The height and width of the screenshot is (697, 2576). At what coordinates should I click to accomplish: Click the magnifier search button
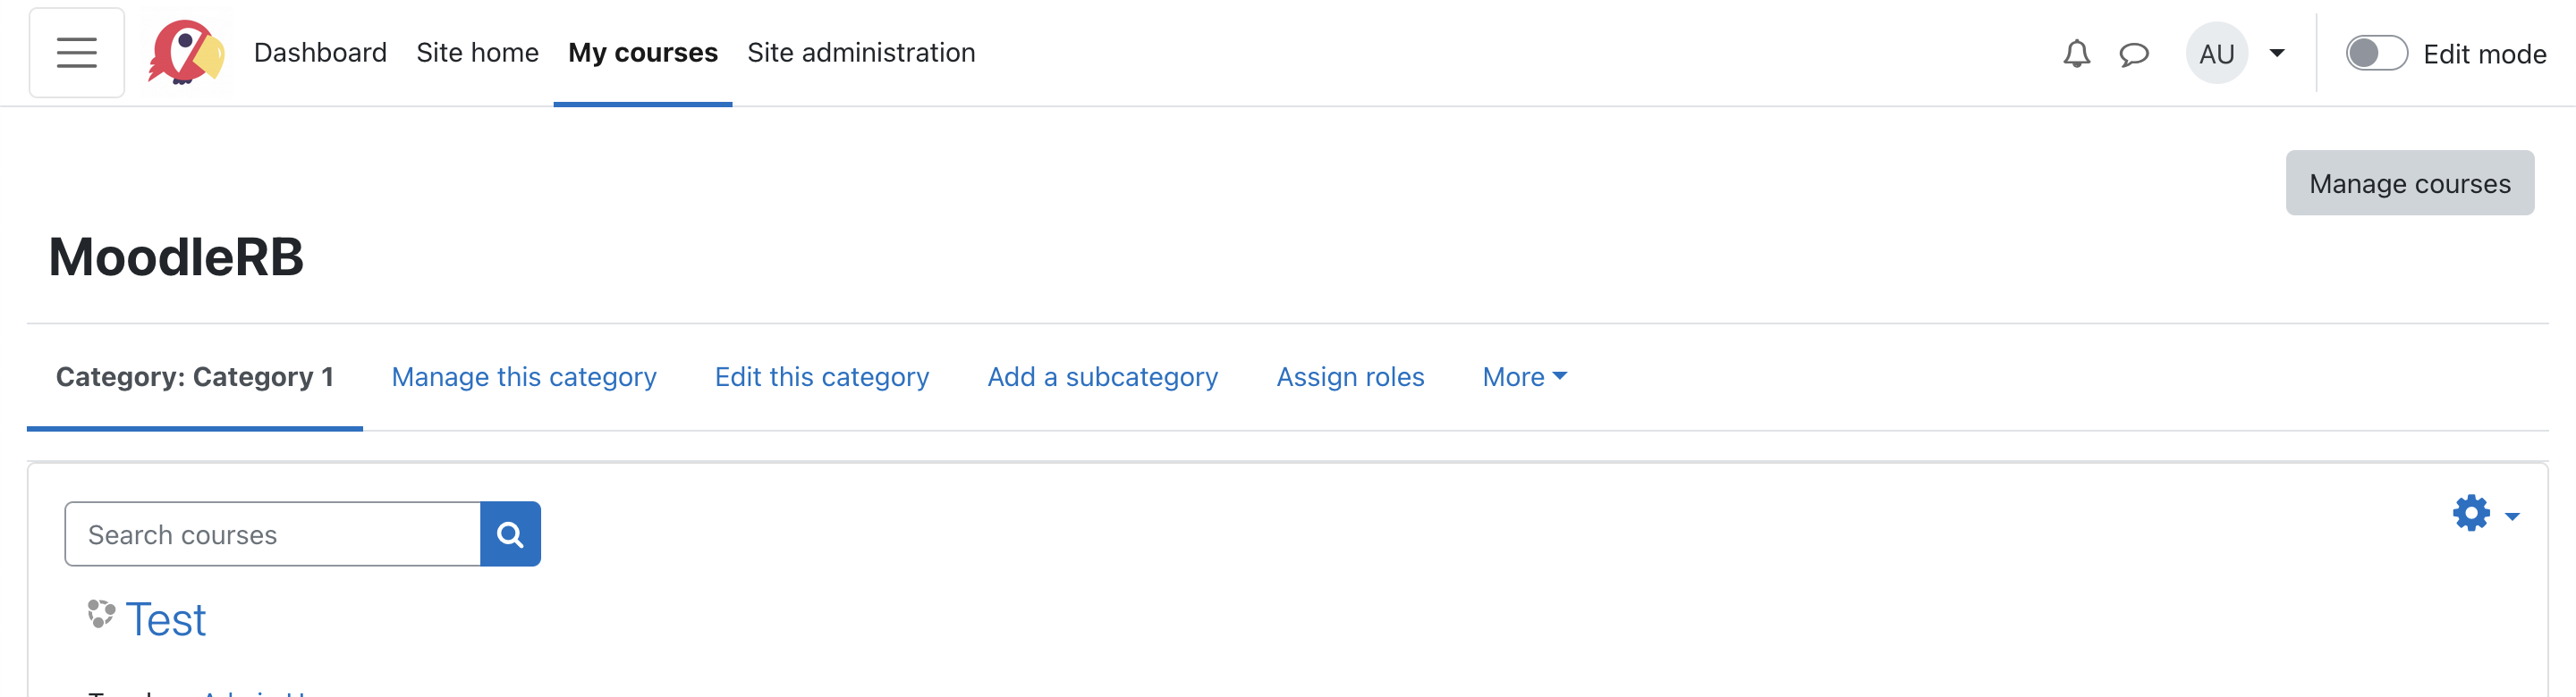point(510,534)
